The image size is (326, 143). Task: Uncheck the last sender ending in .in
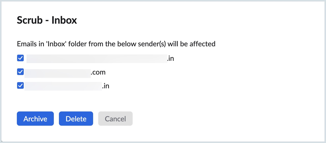click(x=20, y=86)
